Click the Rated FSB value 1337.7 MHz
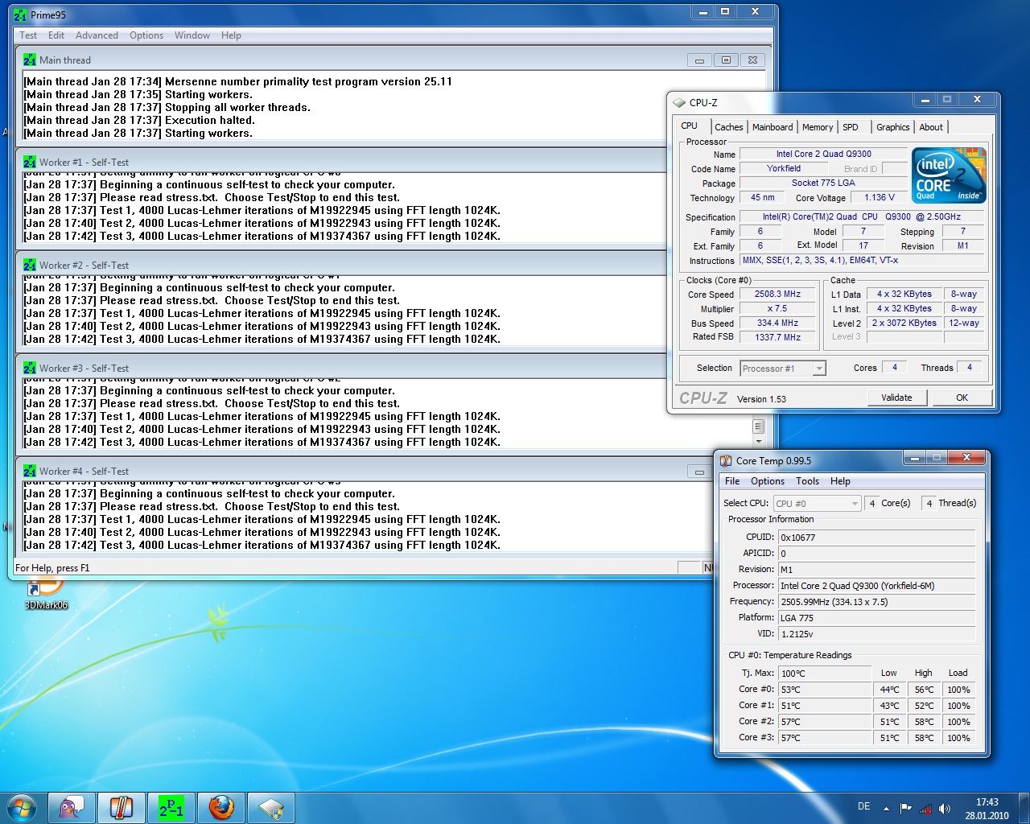Screen dimensions: 1030x824 777,338
